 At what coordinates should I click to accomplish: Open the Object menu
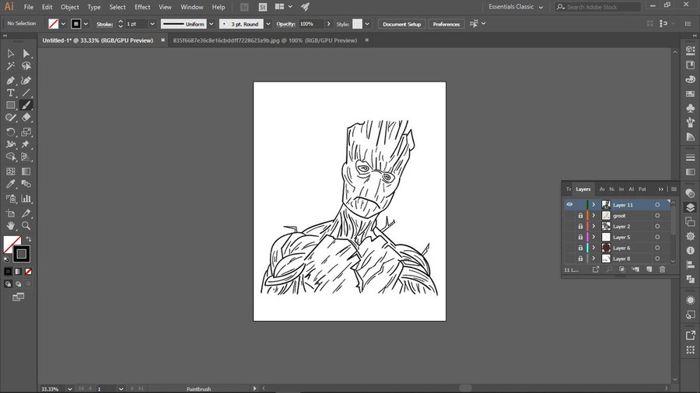click(70, 7)
